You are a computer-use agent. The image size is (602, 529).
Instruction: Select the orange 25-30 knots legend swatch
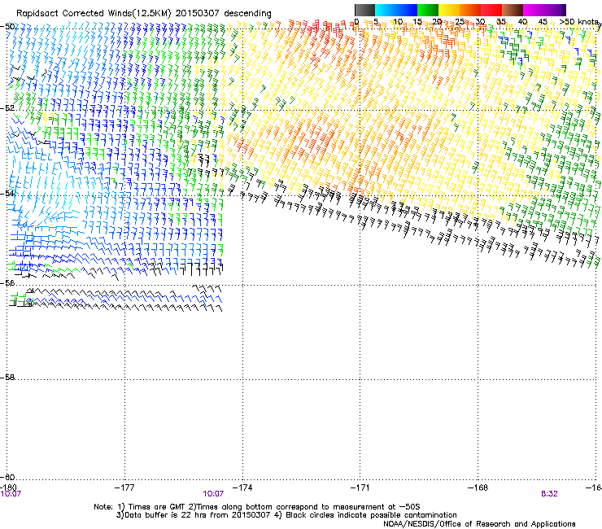[470, 10]
